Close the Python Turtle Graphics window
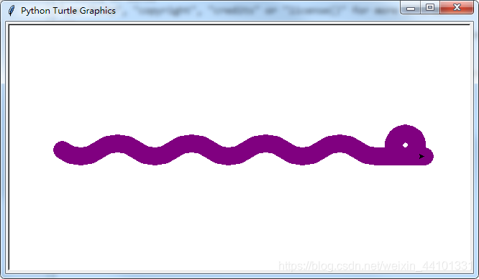The width and height of the screenshot is (479, 279). point(457,7)
